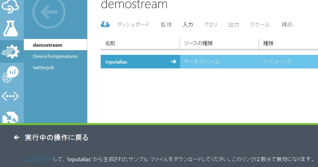Click the Stream Analytics cloud logo beside the tabs
The width and height of the screenshot is (318, 167).
[105, 25]
